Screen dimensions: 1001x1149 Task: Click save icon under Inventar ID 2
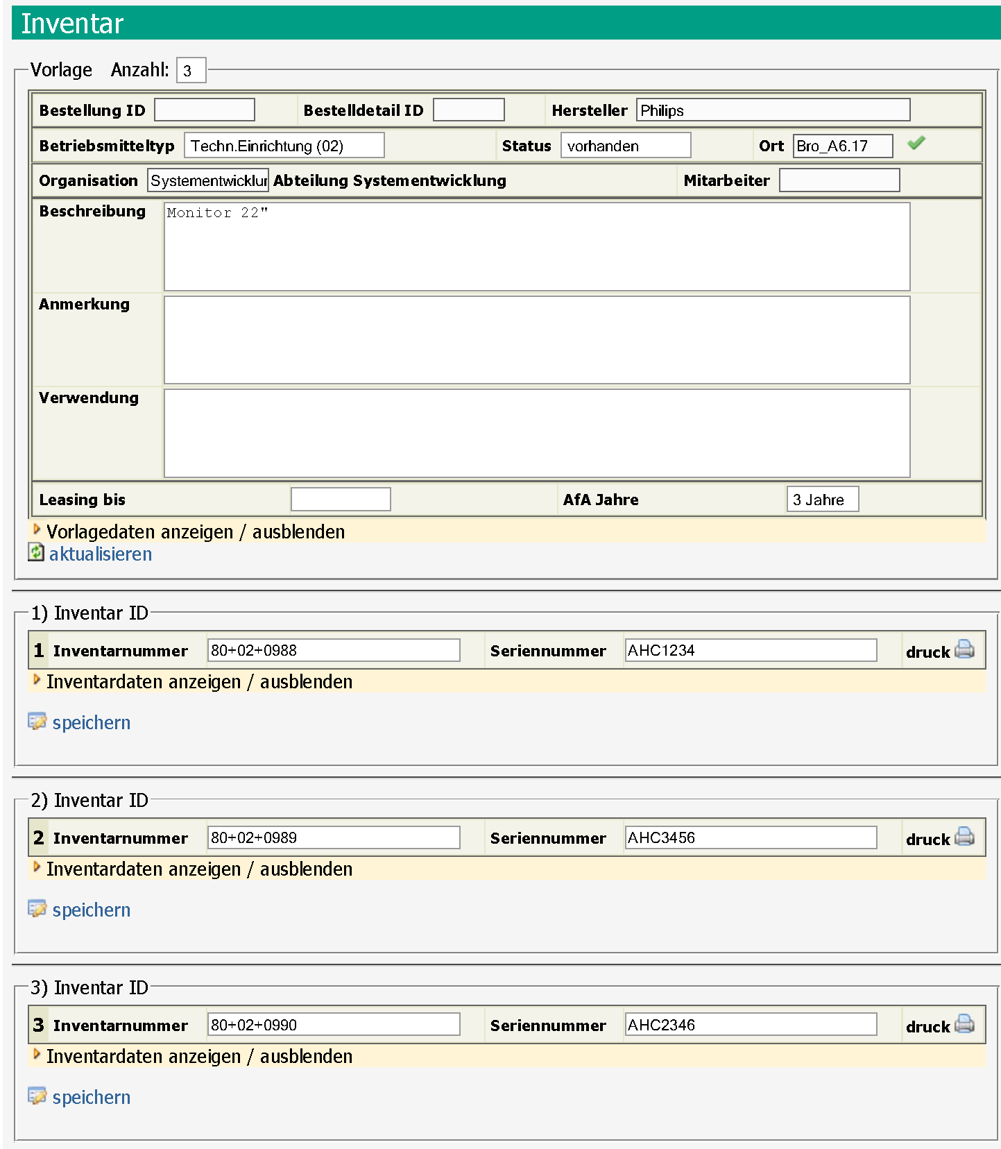click(x=37, y=909)
